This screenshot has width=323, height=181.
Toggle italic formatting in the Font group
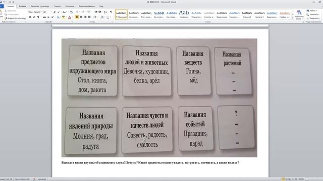coord(34,17)
